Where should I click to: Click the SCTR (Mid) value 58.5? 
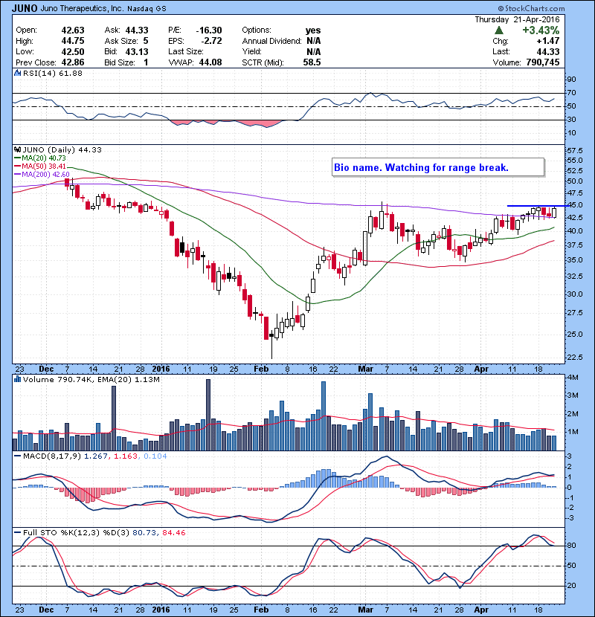312,62
